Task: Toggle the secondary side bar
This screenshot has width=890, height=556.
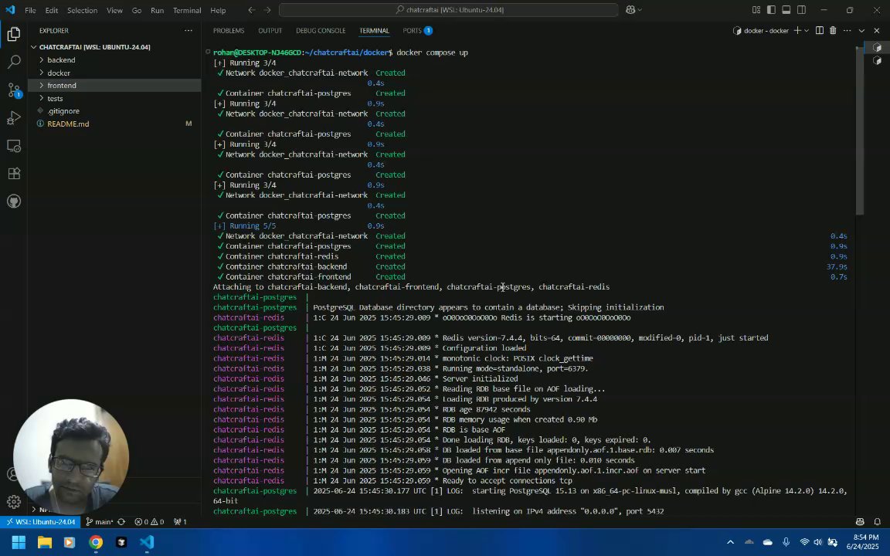Action: [x=801, y=9]
